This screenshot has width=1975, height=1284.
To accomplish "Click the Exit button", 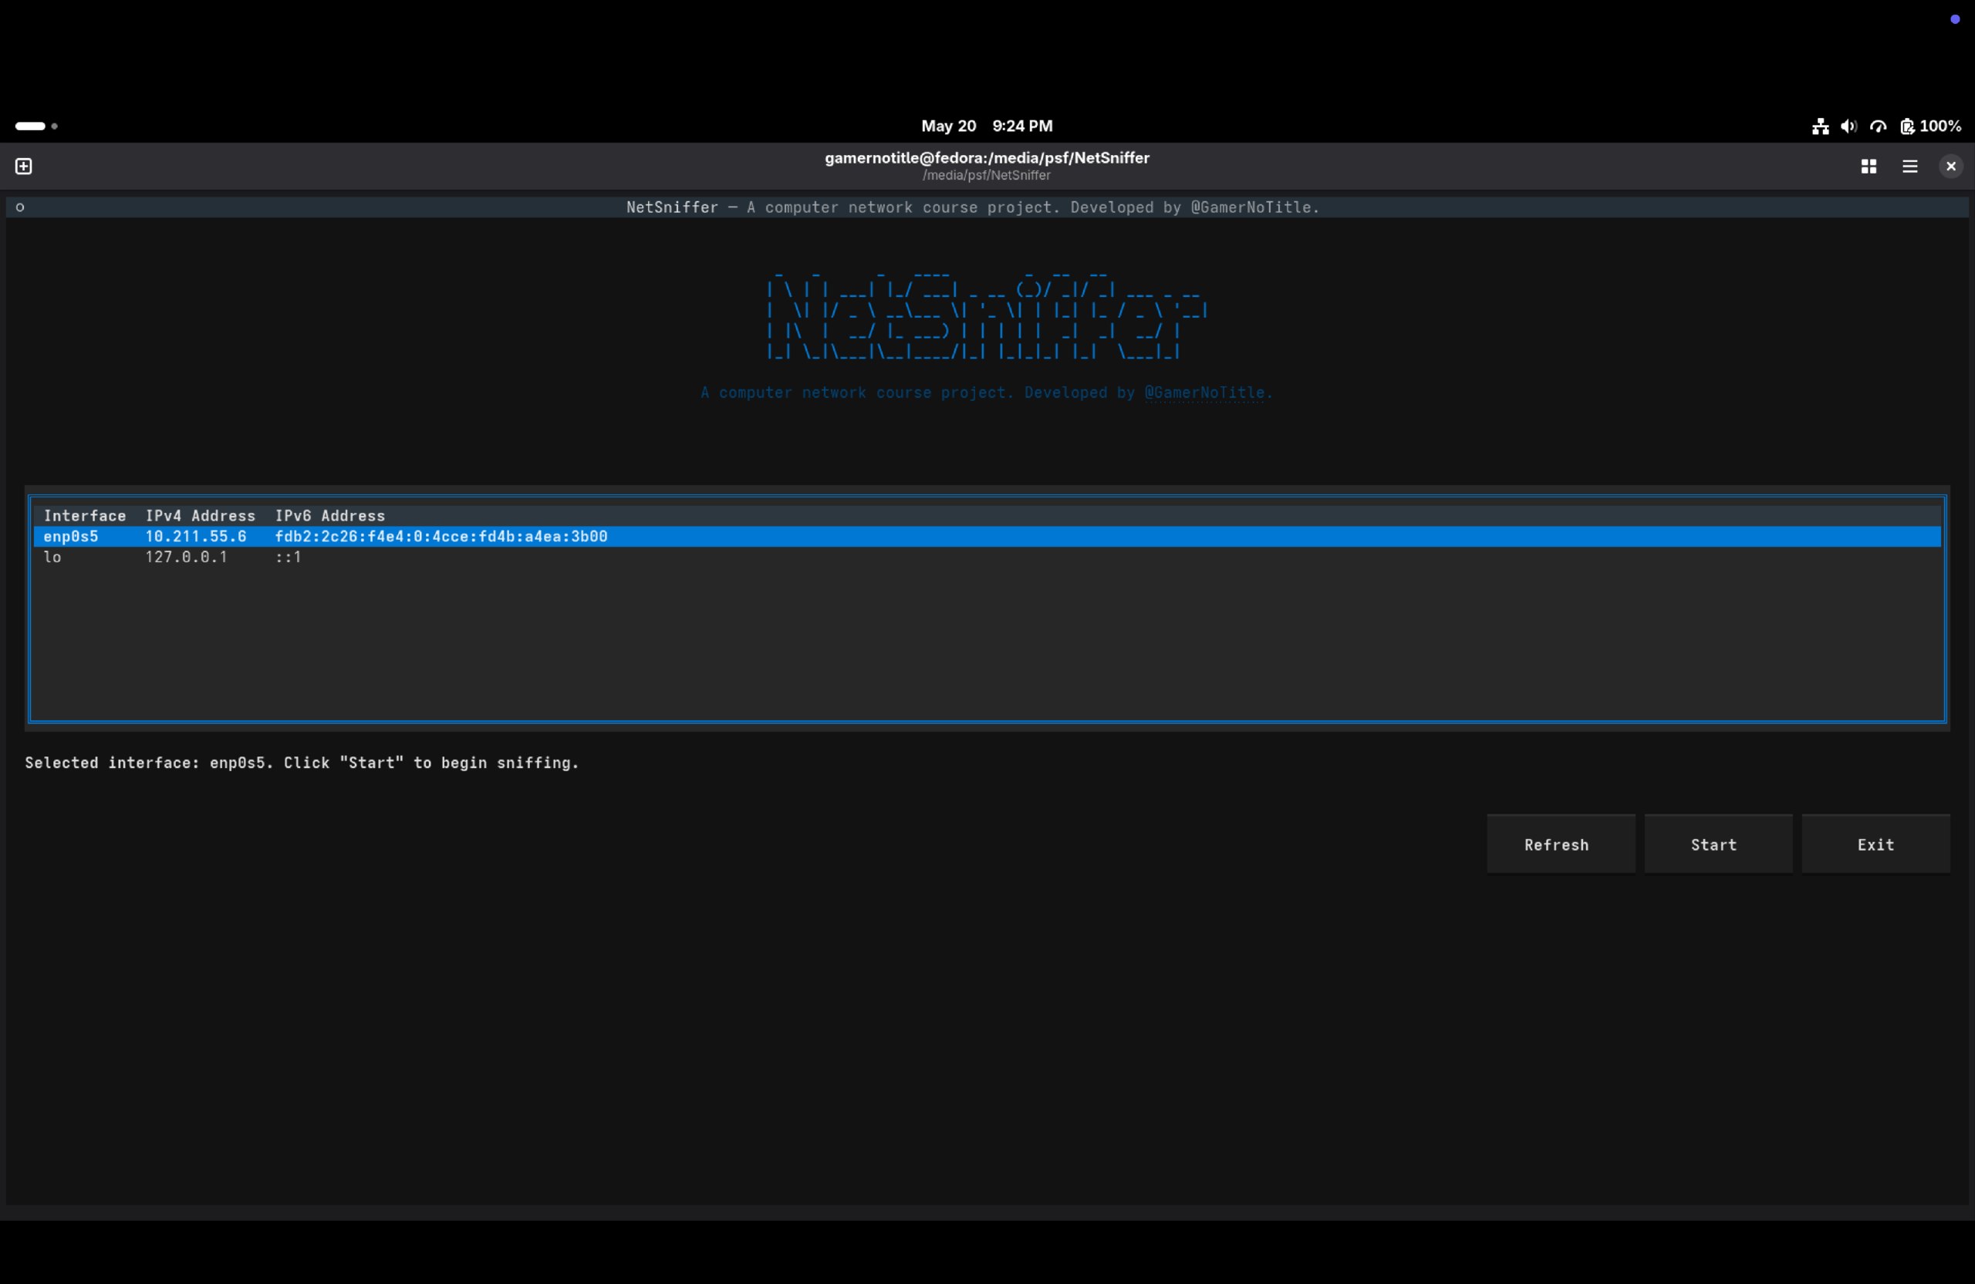I will pyautogui.click(x=1875, y=844).
